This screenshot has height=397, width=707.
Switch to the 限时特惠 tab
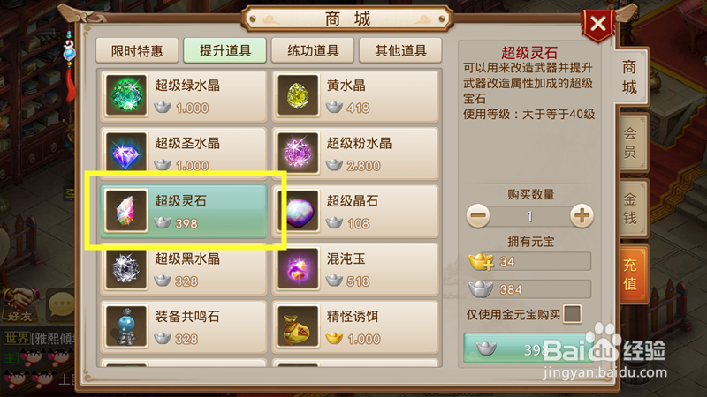[x=137, y=50]
